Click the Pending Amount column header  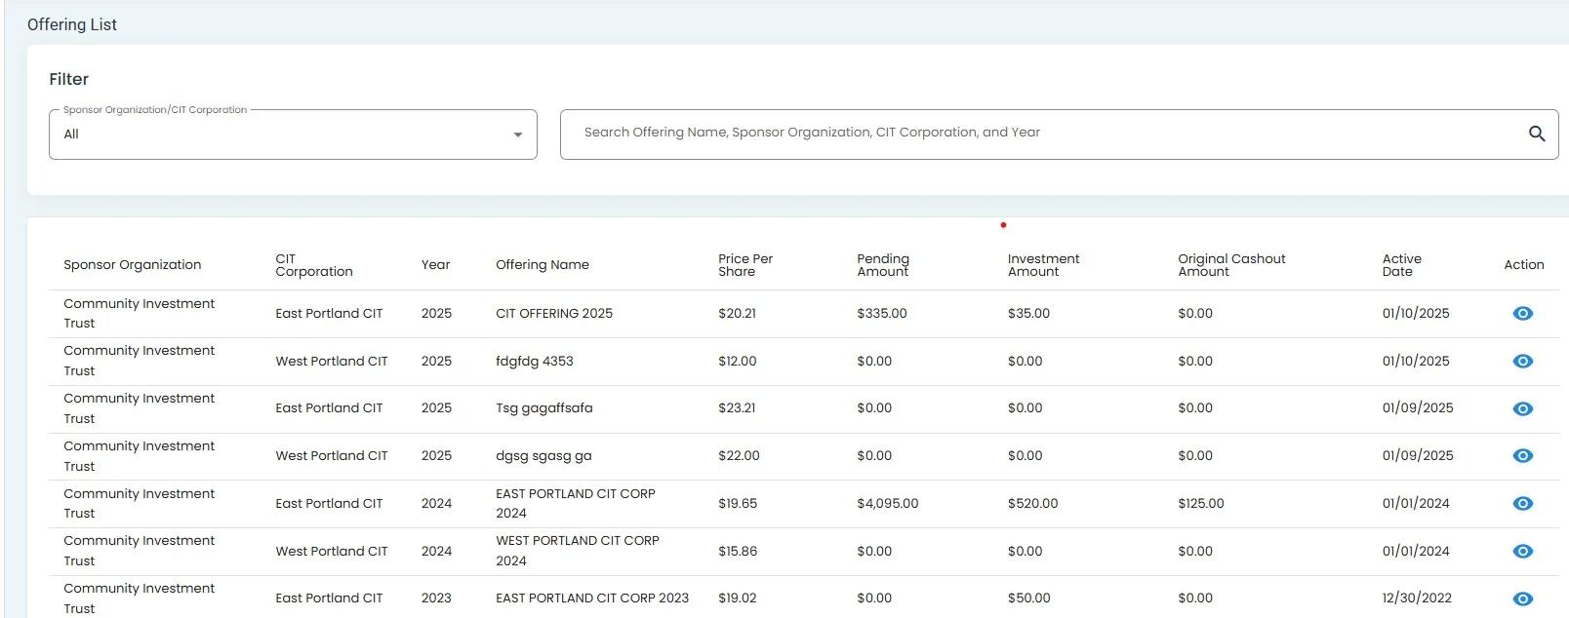click(x=882, y=265)
